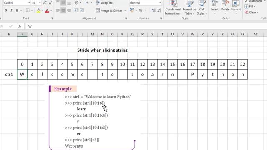
Task: Select the index cell 10
Action: [122, 65]
